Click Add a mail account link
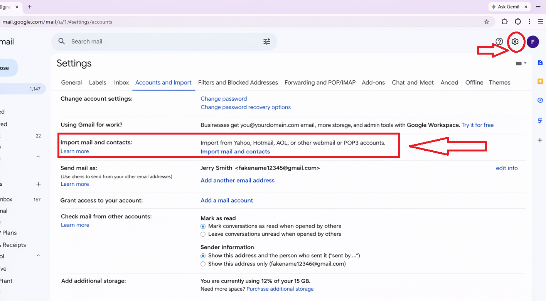The height and width of the screenshot is (301, 546). [227, 200]
